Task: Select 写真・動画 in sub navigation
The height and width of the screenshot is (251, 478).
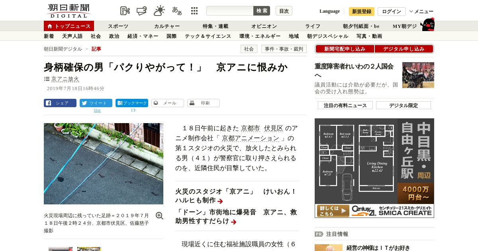Action: click(x=369, y=36)
